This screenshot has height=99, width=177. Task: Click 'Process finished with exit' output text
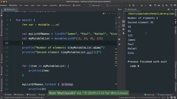point(147,62)
